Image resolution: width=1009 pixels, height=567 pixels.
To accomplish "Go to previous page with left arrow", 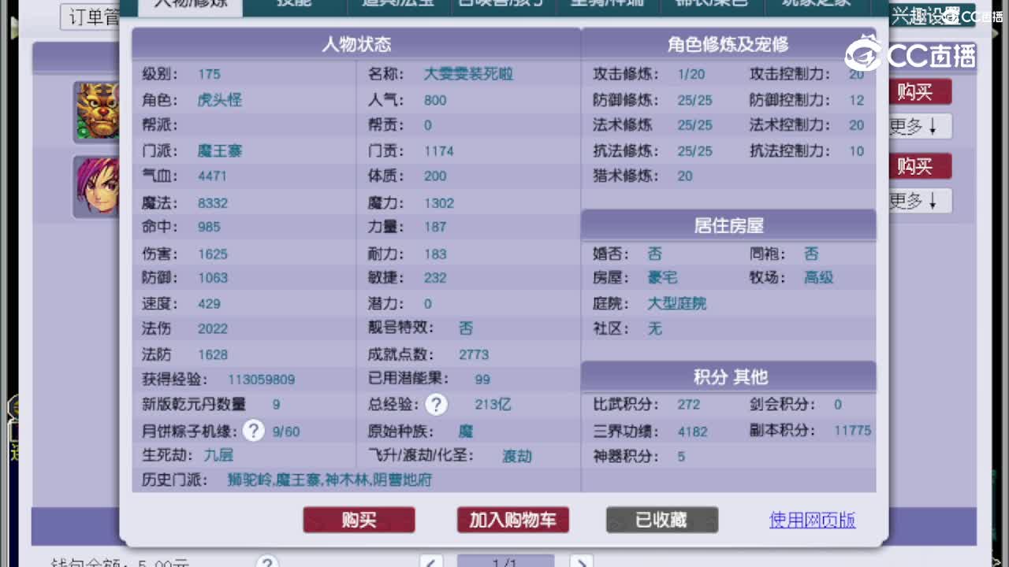I will point(431,561).
